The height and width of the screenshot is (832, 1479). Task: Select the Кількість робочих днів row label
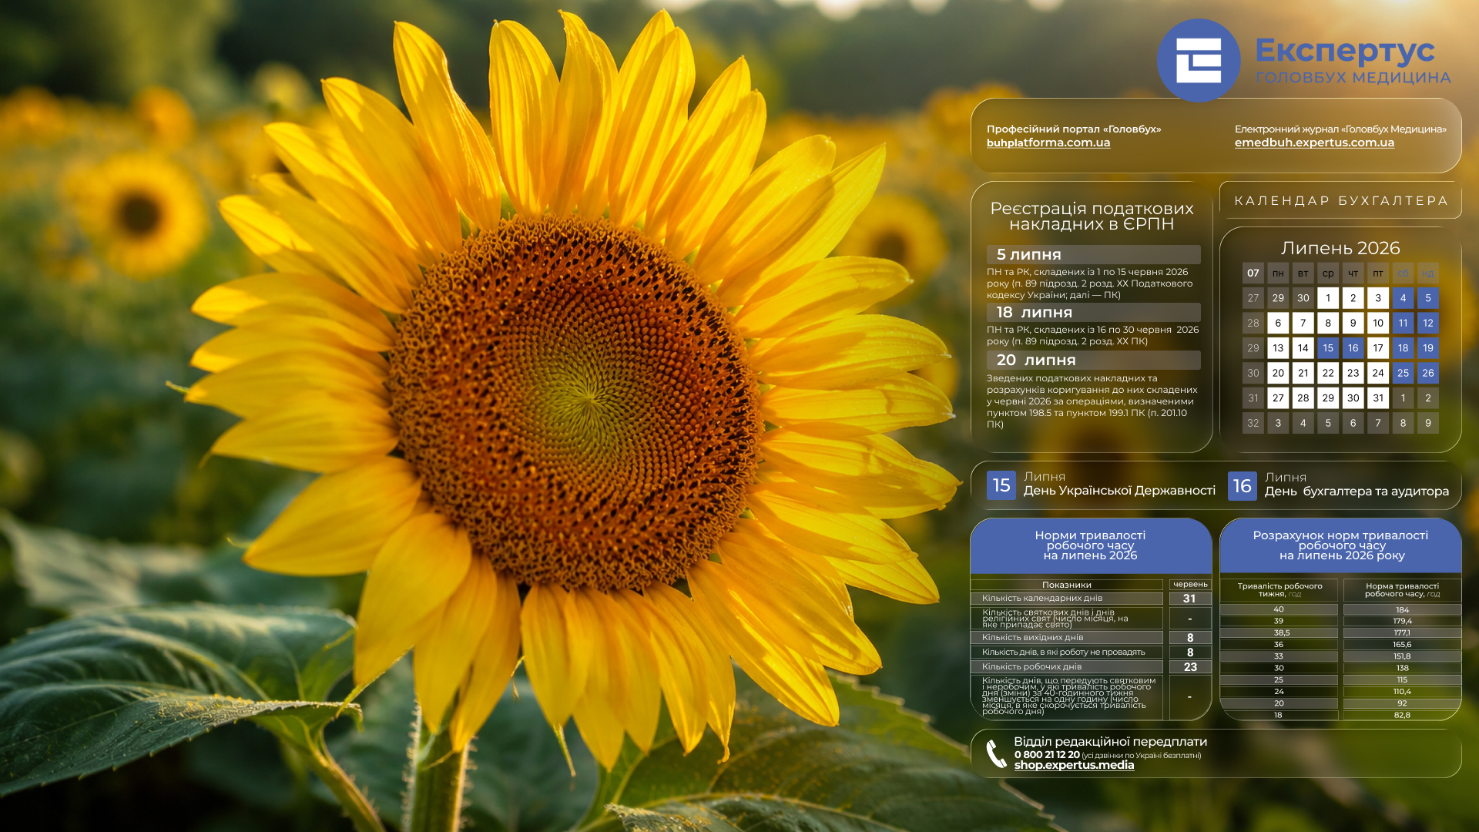(1031, 667)
